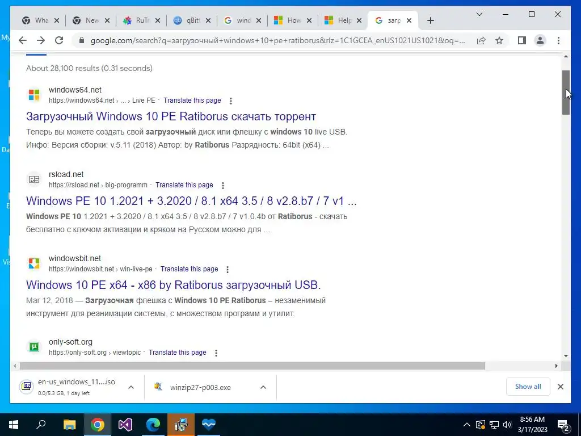Open more options for windows64.net result
The height and width of the screenshot is (436, 581).
pos(231,101)
